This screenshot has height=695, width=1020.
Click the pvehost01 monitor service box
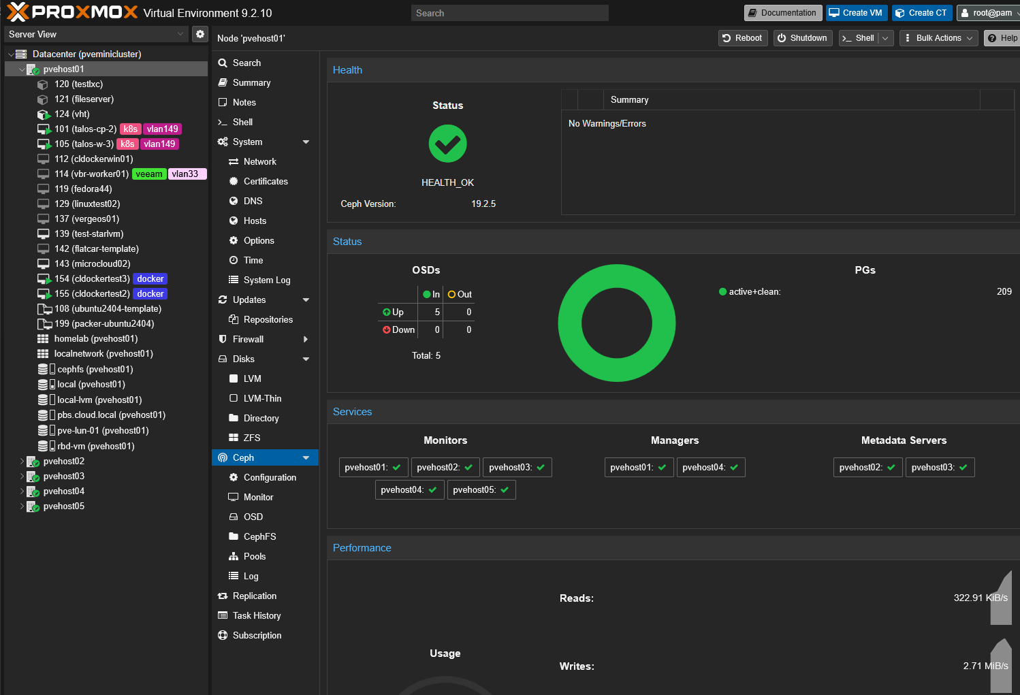pyautogui.click(x=373, y=468)
